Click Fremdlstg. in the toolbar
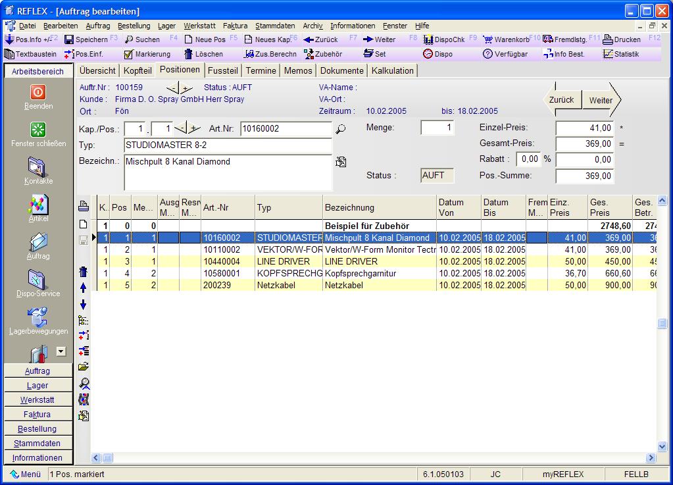Screen dimensions: 673x485 pos(565,39)
